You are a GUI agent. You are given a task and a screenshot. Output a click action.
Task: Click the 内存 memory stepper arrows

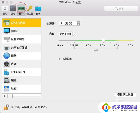click(x=74, y=34)
